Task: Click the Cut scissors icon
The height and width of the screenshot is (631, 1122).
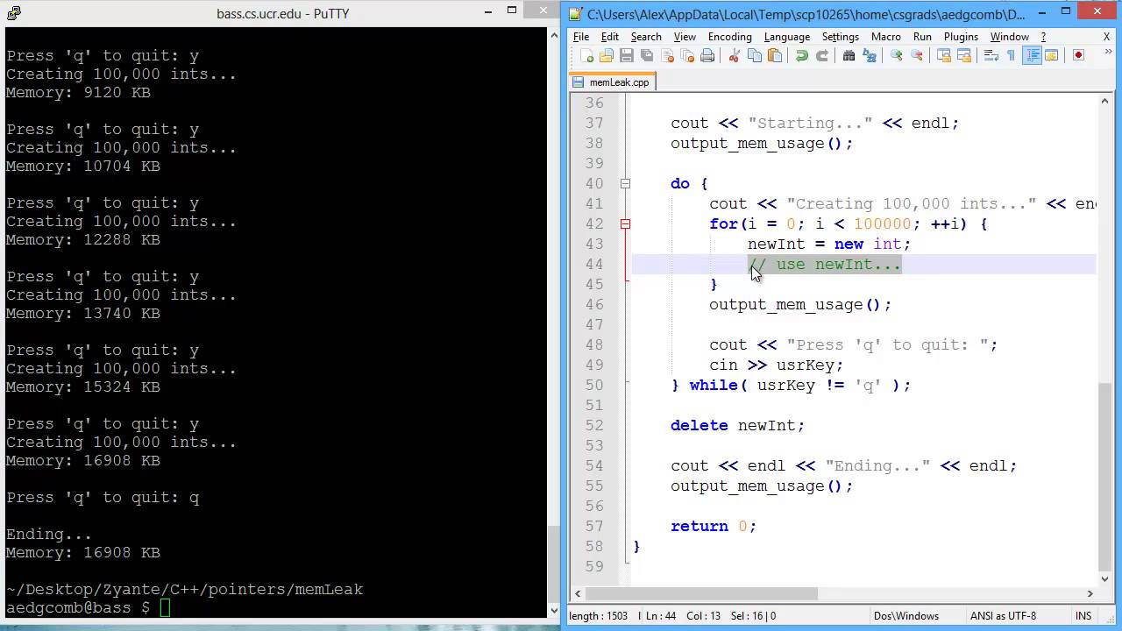Action: pyautogui.click(x=735, y=55)
